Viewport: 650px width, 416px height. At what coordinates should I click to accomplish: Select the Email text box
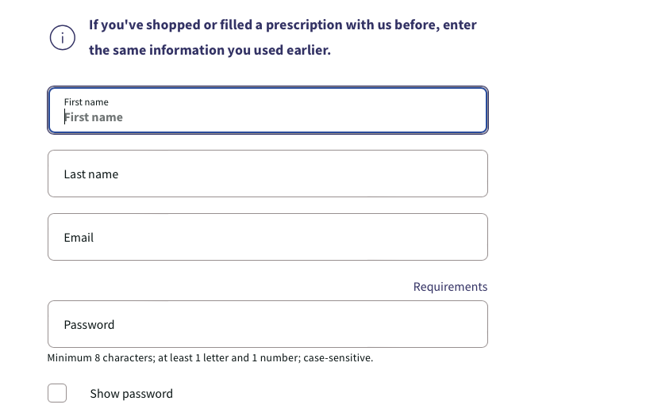(267, 237)
